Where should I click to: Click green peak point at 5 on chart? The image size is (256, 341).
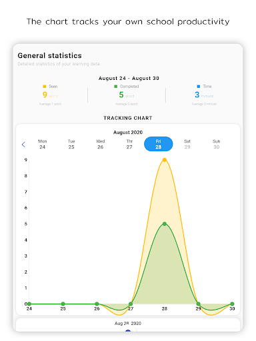165,224
